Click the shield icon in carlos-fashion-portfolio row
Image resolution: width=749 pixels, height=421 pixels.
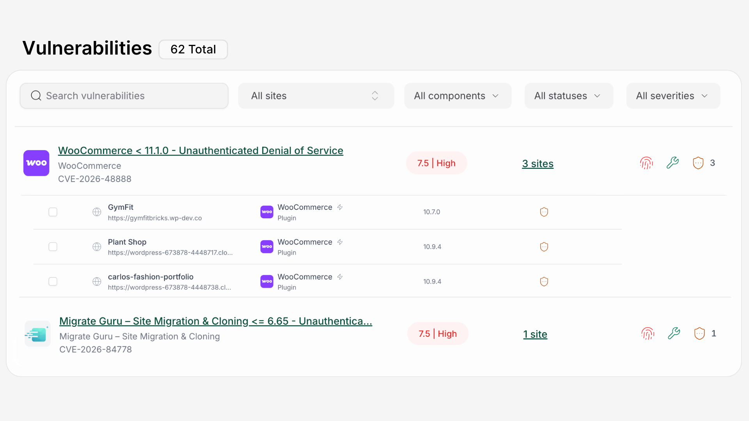click(x=544, y=281)
